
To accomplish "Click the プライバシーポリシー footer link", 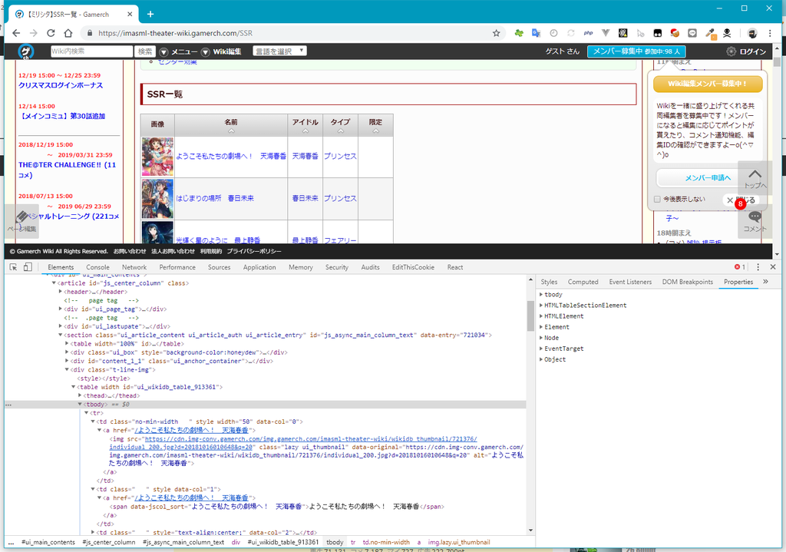I will 254,251.
